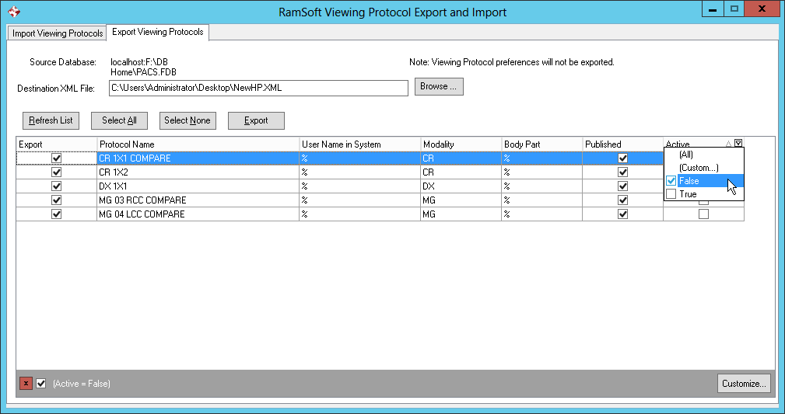Click the Select None button
Screen dimensions: 785x414
[187, 120]
